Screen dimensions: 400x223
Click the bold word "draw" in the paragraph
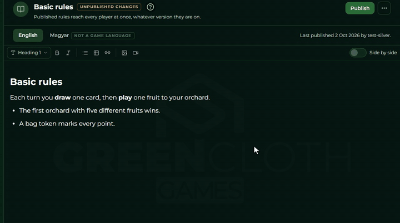tap(62, 98)
